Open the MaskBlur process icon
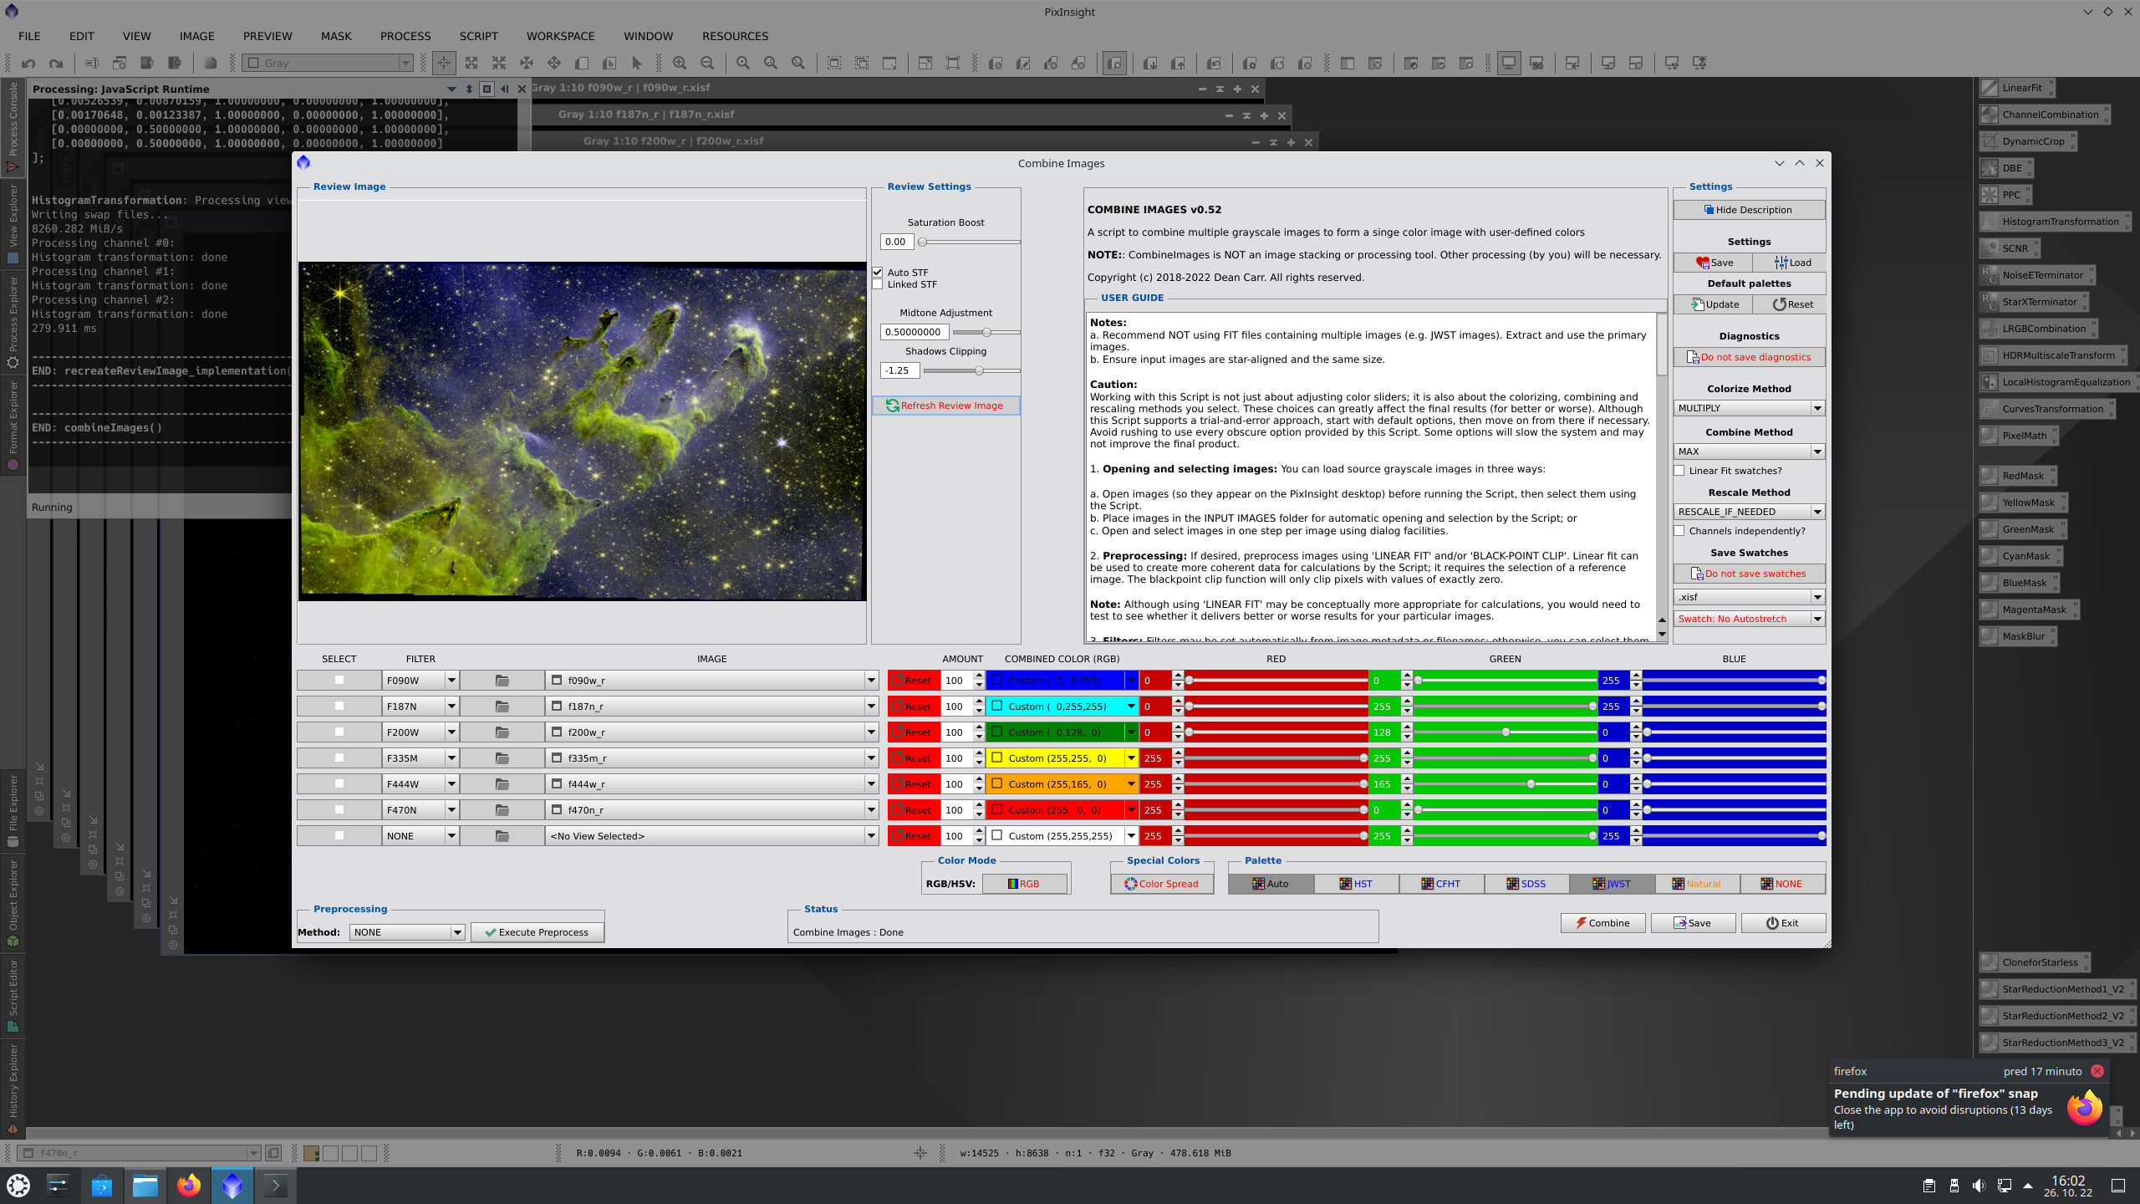 point(2016,636)
